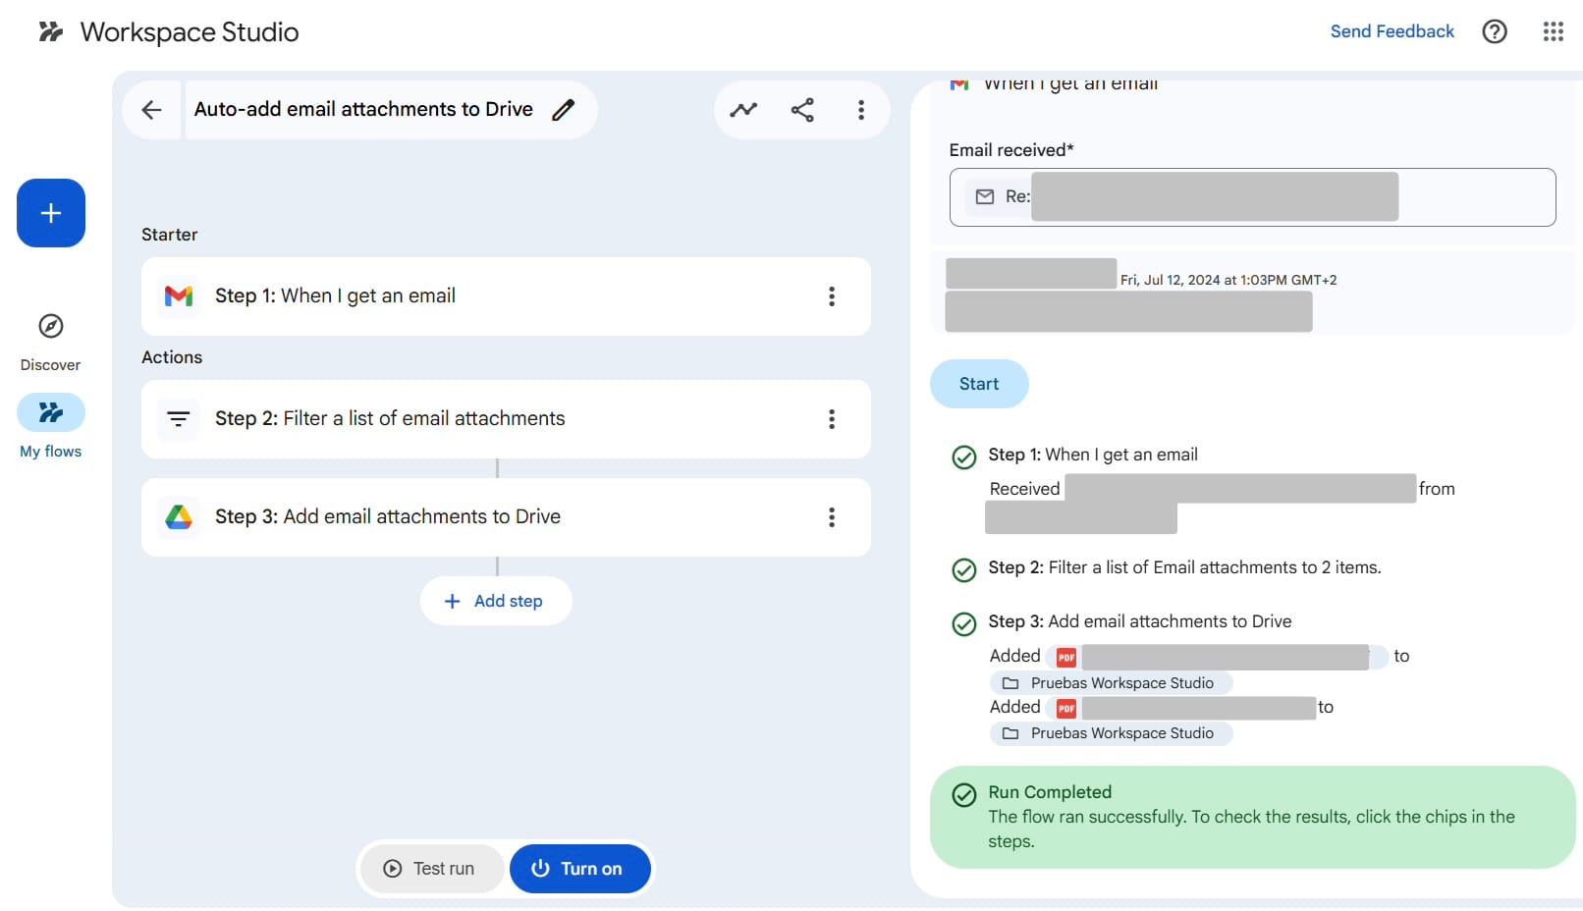Open Step 1 more options menu
This screenshot has height=911, width=1583.
[832, 296]
